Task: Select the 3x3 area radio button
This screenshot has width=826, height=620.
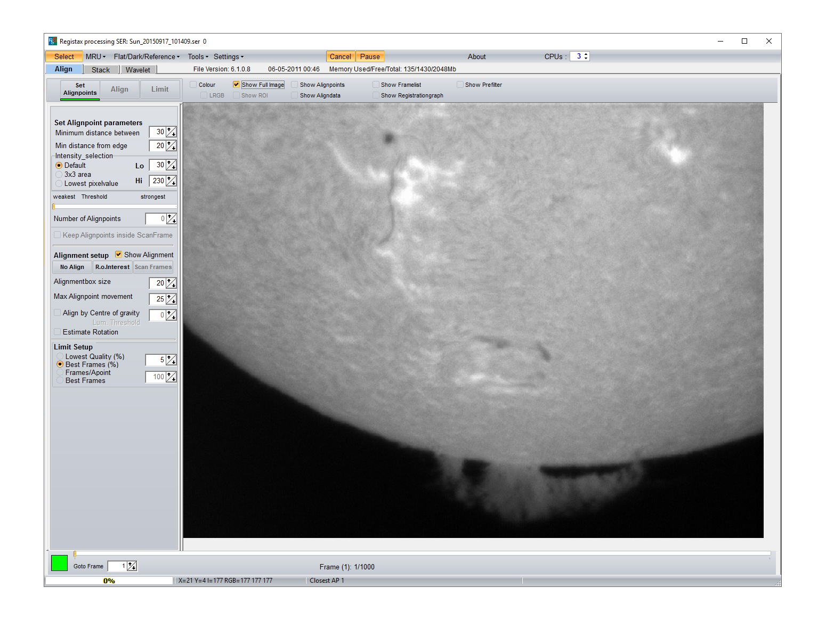Action: click(x=59, y=174)
